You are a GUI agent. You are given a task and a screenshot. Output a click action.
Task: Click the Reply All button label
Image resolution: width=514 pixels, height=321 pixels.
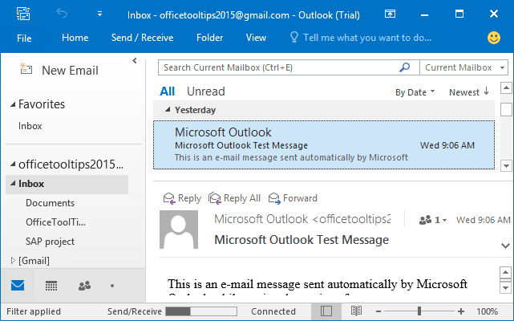pos(242,198)
